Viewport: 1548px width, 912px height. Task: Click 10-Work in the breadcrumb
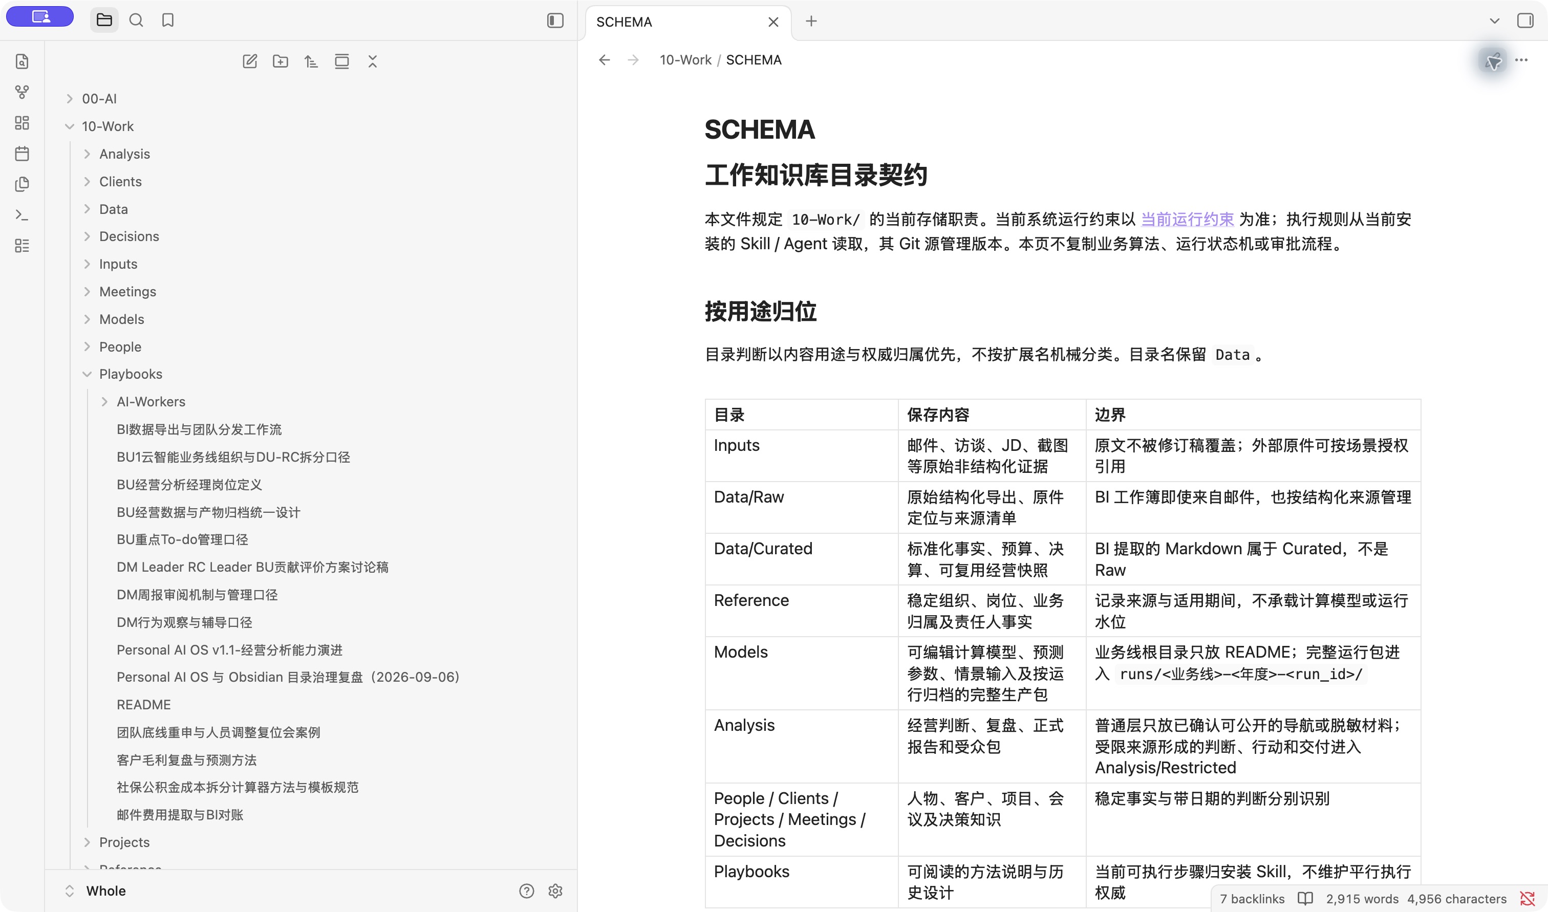click(x=685, y=60)
